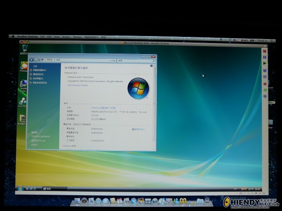This screenshot has width=282, height=211.
Task: Click the 升級 Windows Vista upgrade link
Action: click(78, 85)
